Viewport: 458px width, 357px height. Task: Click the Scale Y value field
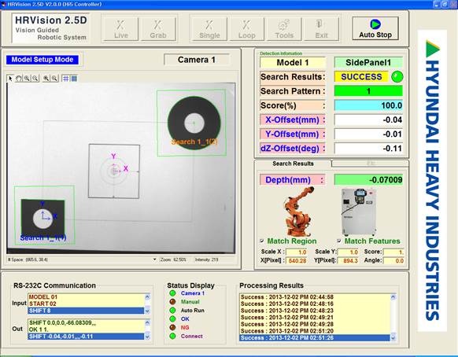coord(348,252)
